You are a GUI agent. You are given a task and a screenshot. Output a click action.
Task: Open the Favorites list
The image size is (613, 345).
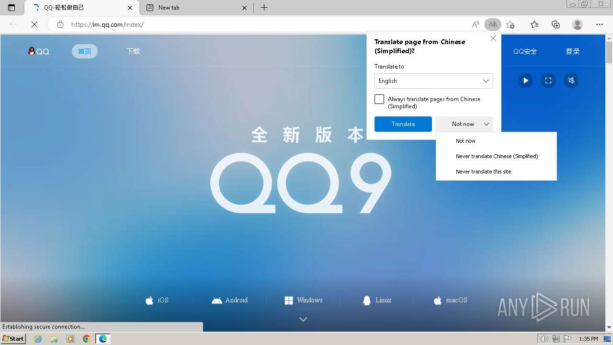click(534, 24)
